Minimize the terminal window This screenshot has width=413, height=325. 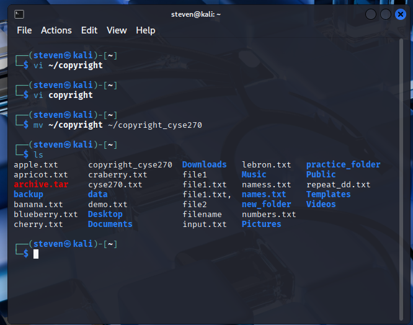[371, 14]
